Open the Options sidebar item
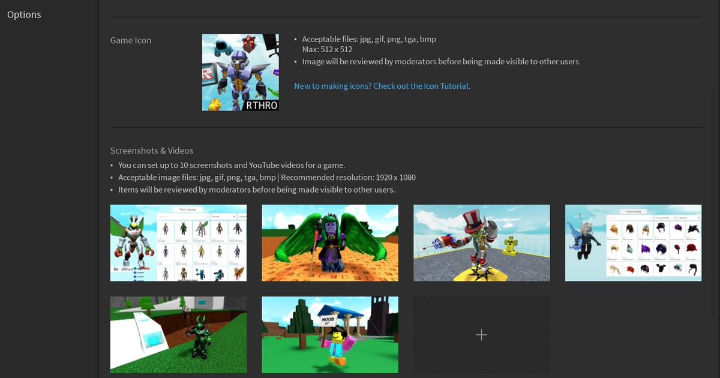Viewport: 720px width, 378px height. (x=24, y=14)
